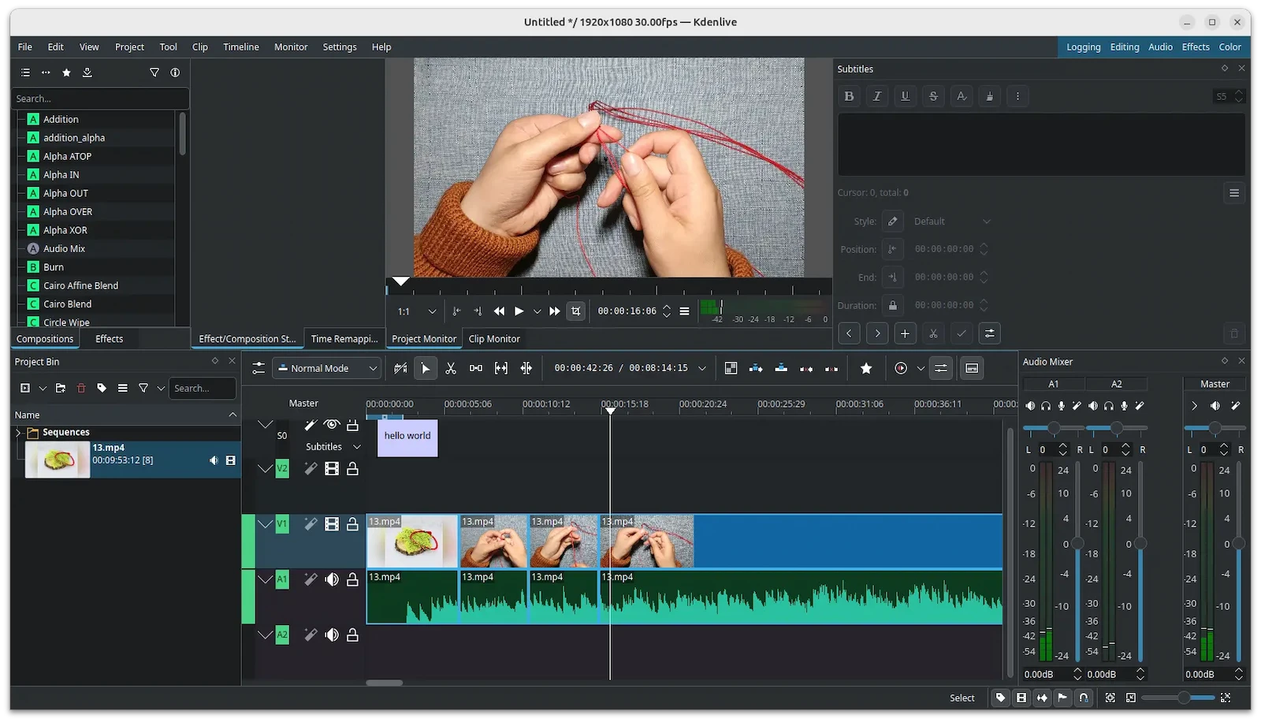Open monitor hamburger options menu
The width and height of the screenshot is (1261, 722).
684,311
